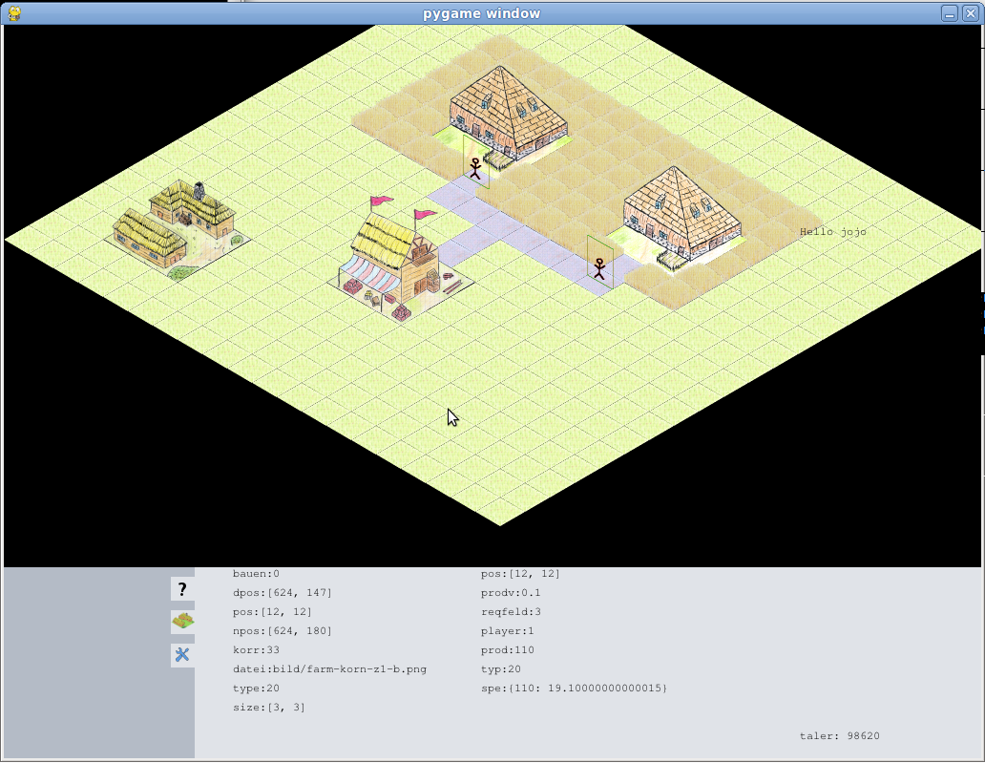Click the bauen:0 status line
Screen dimensions: 985x763
(256, 574)
